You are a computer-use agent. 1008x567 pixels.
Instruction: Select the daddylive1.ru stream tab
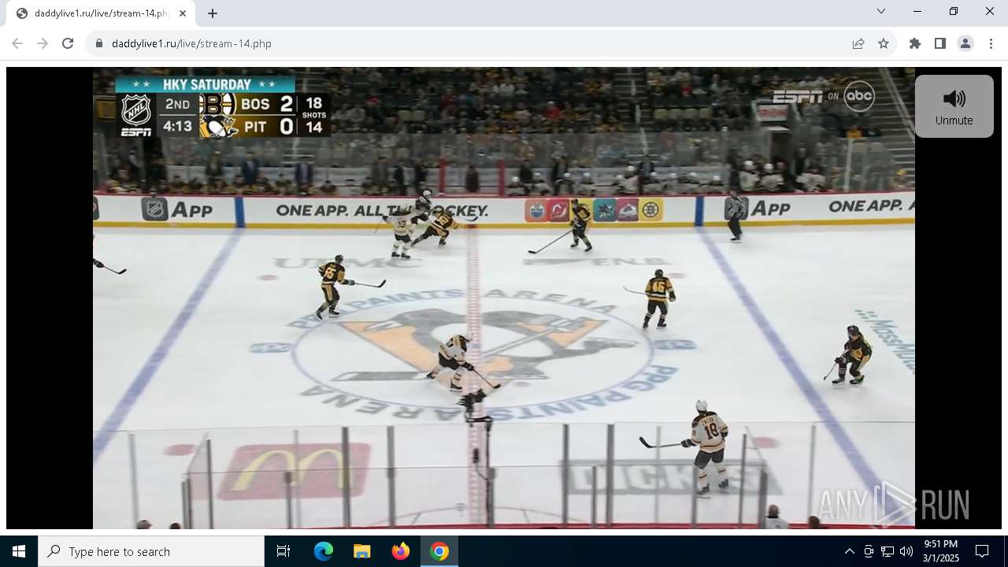pyautogui.click(x=101, y=13)
